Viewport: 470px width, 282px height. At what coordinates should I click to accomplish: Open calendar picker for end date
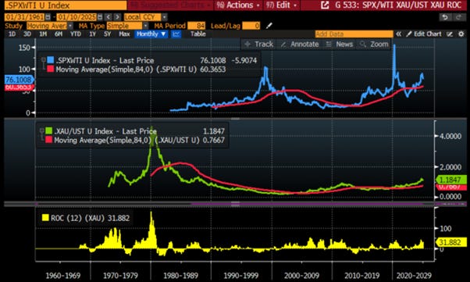tap(100, 17)
